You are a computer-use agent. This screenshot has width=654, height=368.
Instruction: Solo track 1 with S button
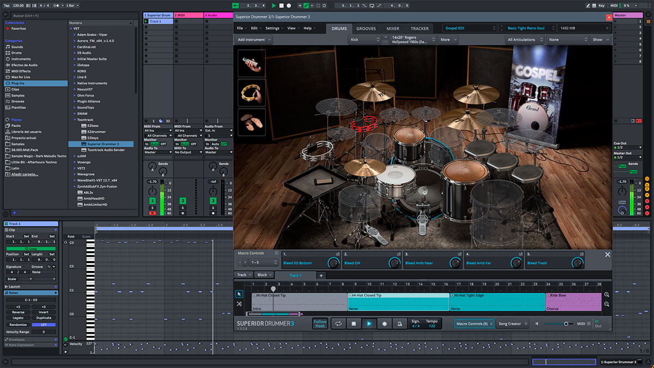(153, 208)
